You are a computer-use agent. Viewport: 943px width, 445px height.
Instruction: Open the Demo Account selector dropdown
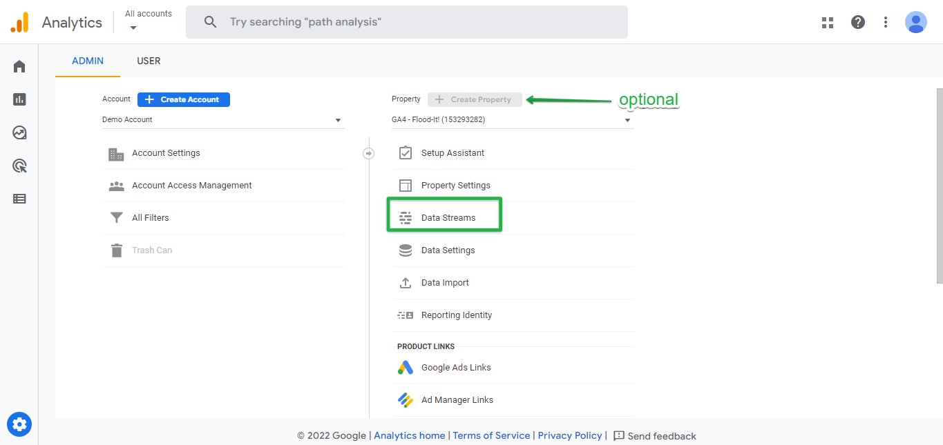222,120
